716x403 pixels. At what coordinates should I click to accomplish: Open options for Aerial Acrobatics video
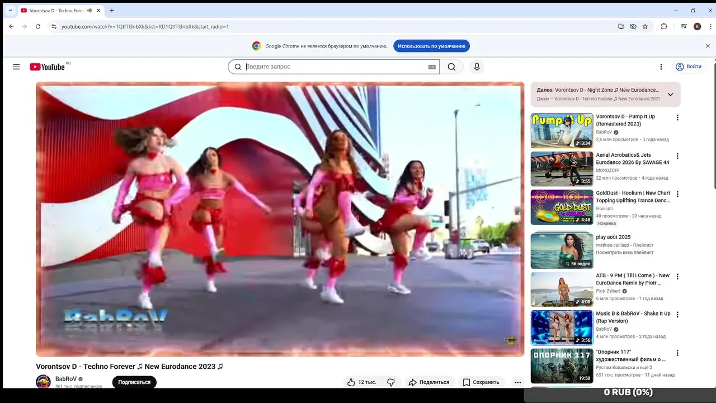pos(677,156)
